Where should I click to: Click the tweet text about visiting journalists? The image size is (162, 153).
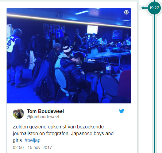click(x=63, y=133)
